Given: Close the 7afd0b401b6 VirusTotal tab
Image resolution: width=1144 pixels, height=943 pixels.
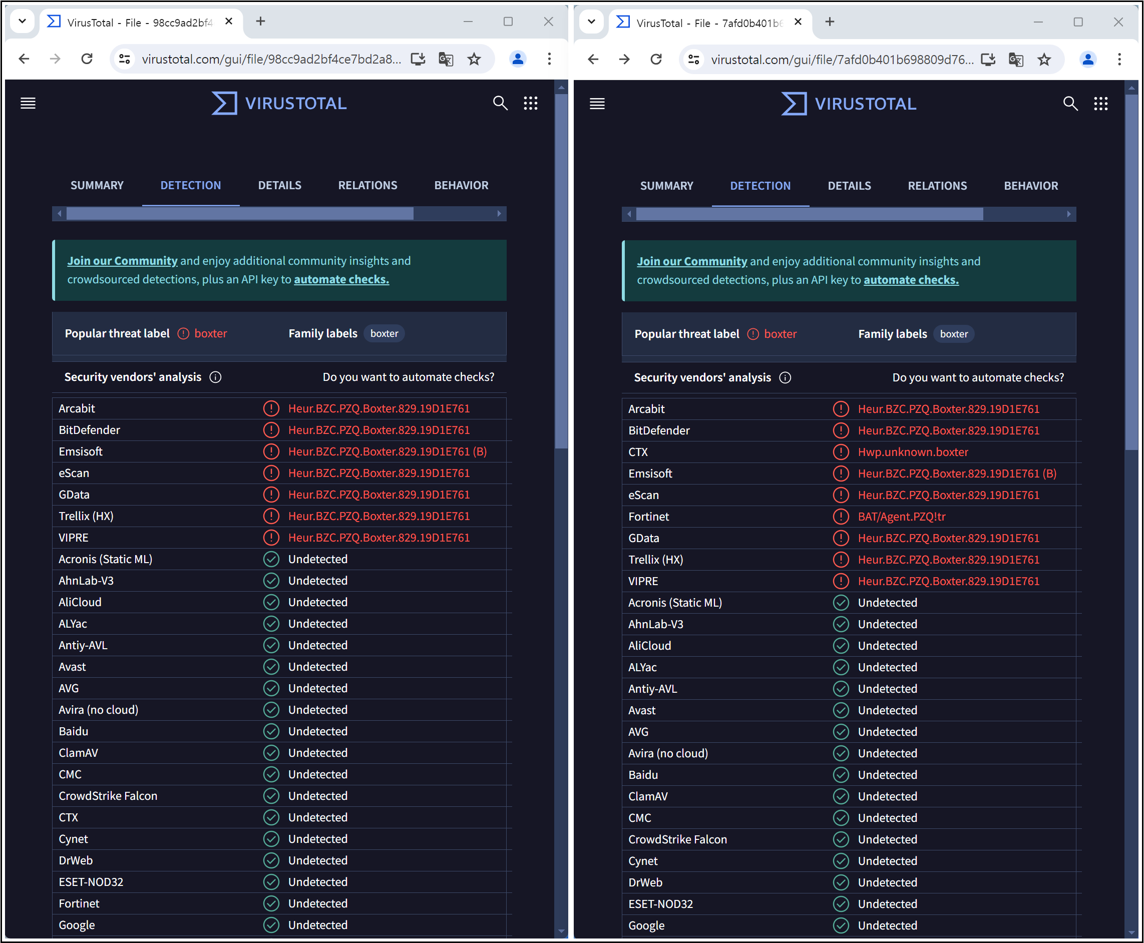Looking at the screenshot, I should 798,22.
